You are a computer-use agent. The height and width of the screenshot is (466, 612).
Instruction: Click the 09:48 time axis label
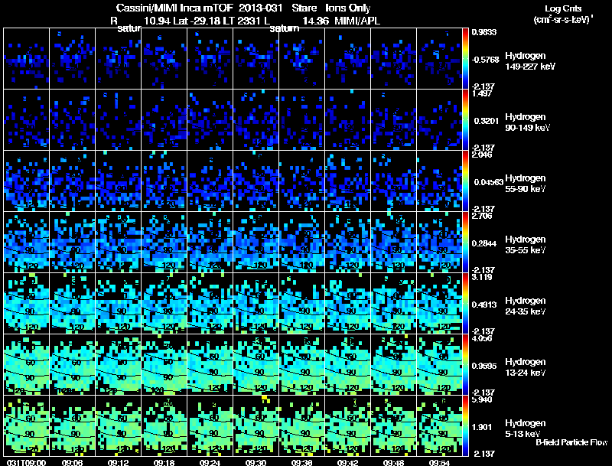pyautogui.click(x=393, y=463)
